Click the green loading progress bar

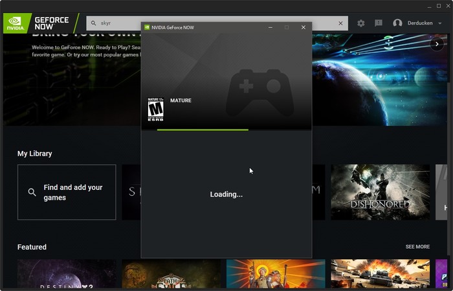click(203, 130)
